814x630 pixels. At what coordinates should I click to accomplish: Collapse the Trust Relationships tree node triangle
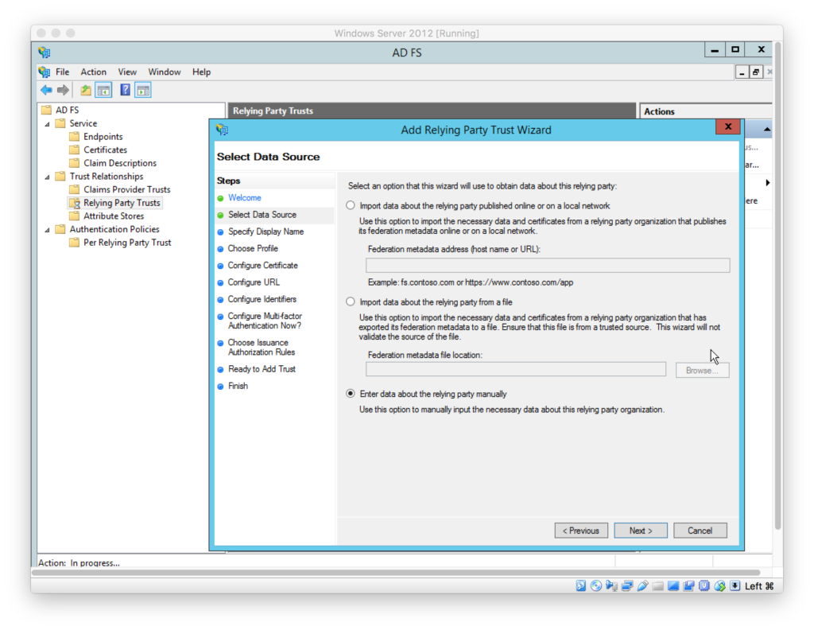click(47, 177)
